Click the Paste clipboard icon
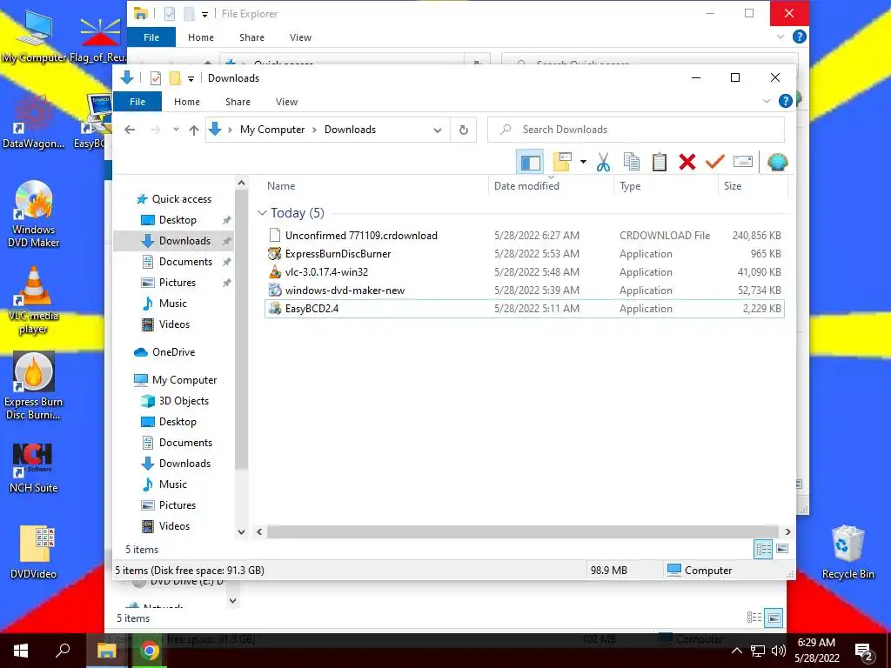The width and height of the screenshot is (891, 668). click(x=660, y=162)
